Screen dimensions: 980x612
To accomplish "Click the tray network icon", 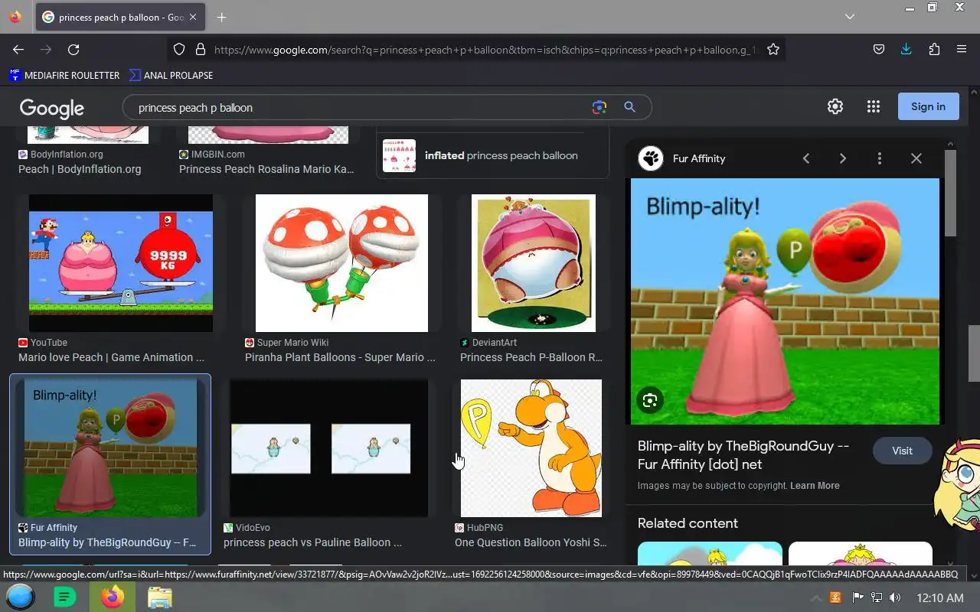I will coord(877,597).
